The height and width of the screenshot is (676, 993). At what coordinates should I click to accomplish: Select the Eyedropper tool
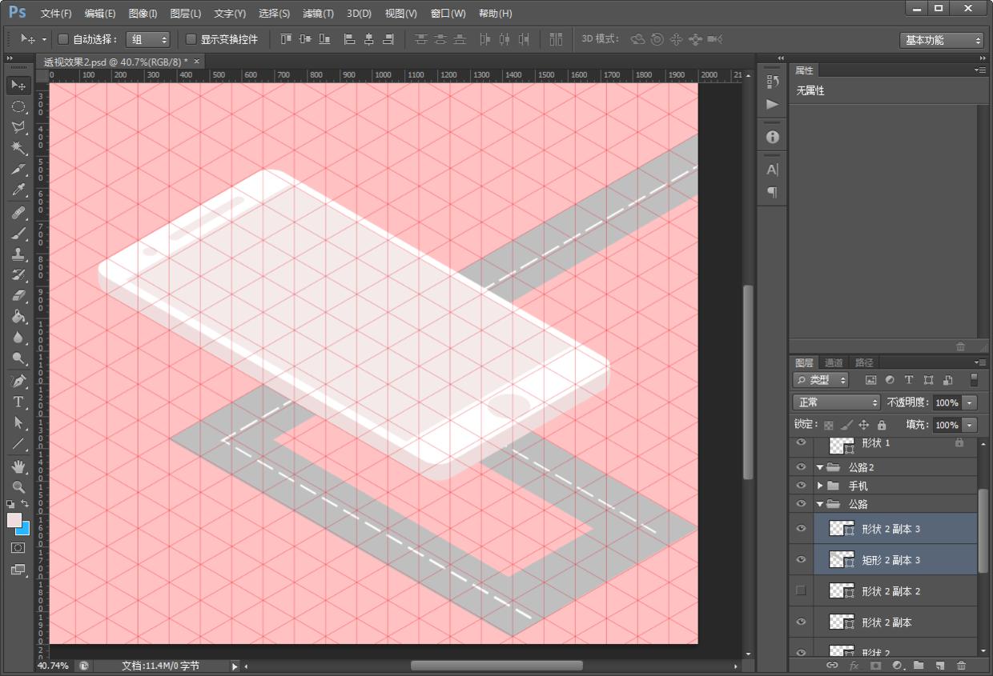(x=18, y=190)
